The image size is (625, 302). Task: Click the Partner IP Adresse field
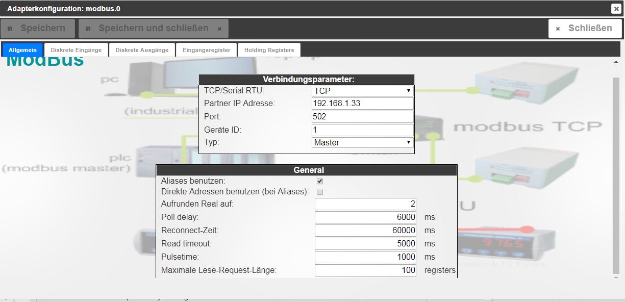coord(362,104)
